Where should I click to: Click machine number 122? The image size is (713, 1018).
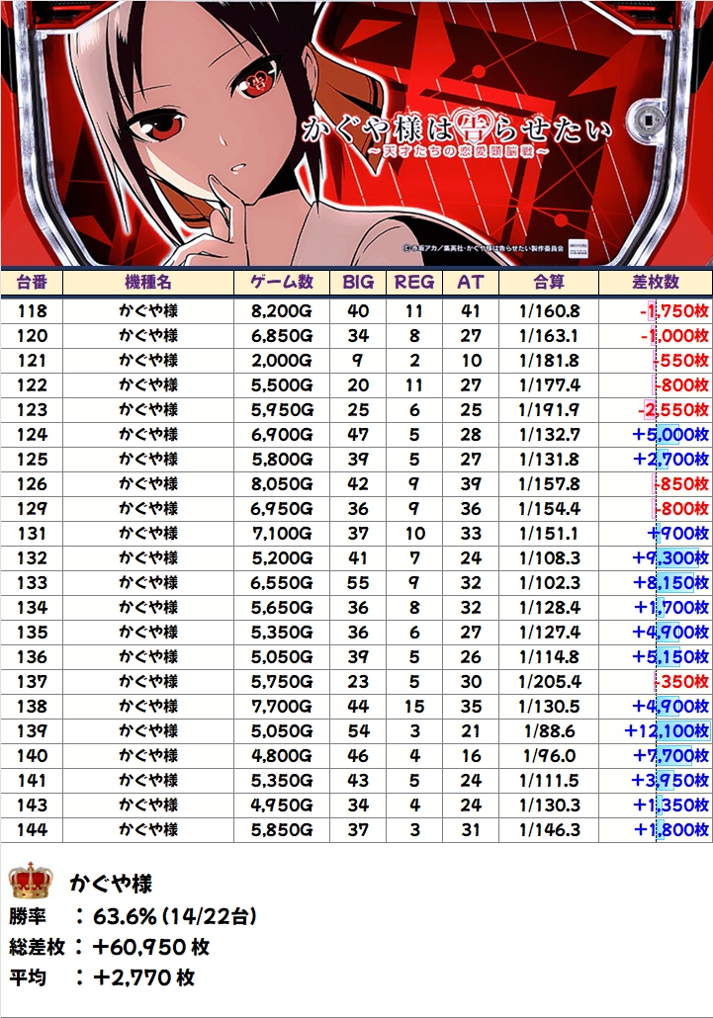pyautogui.click(x=32, y=385)
